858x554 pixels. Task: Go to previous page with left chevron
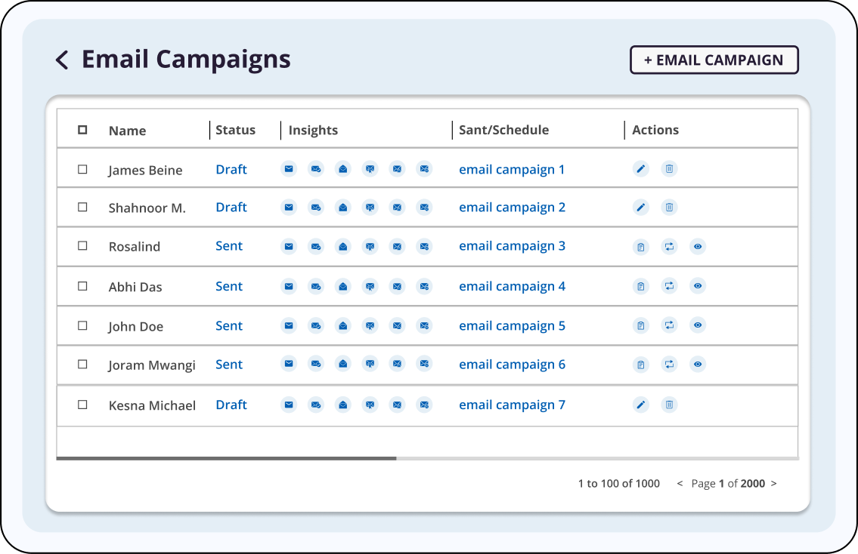[680, 484]
